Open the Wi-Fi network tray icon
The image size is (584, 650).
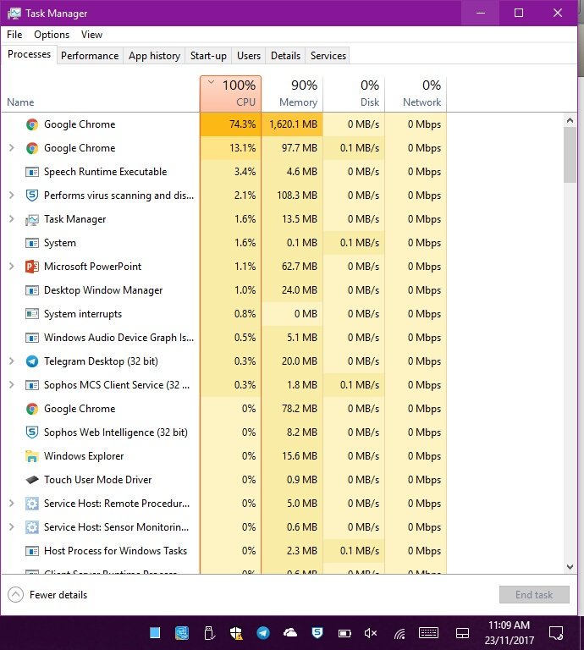[399, 633]
